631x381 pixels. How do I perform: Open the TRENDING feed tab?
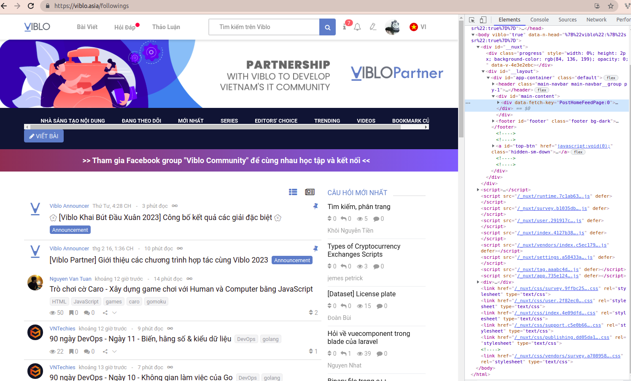(x=327, y=121)
